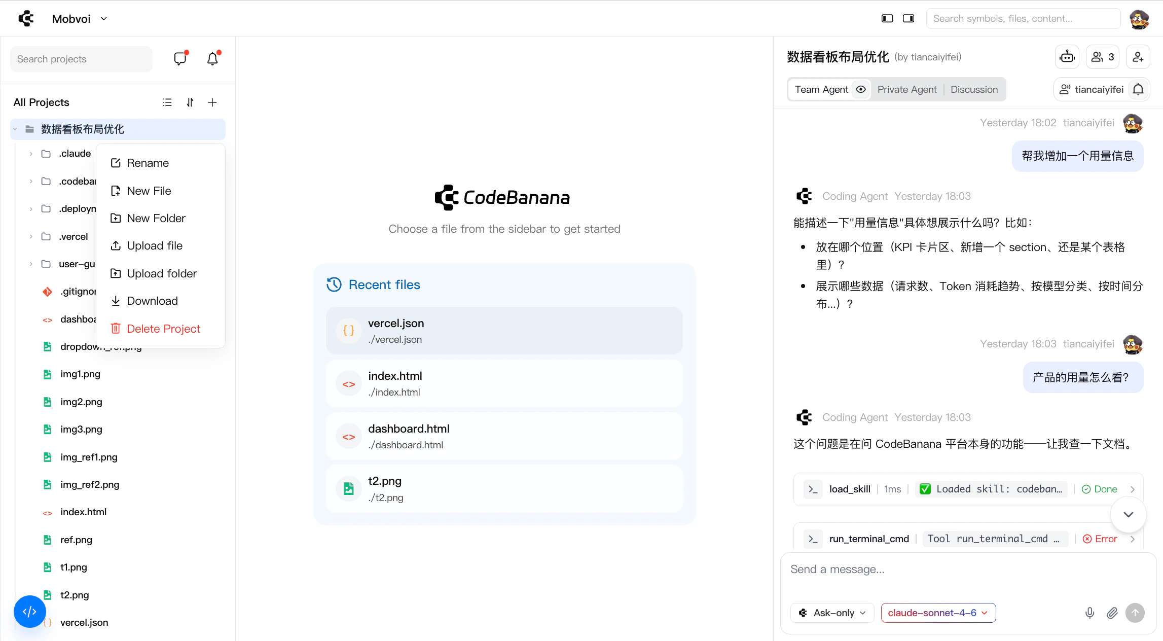
Task: Switch to the Private Agent tab
Action: click(907, 89)
